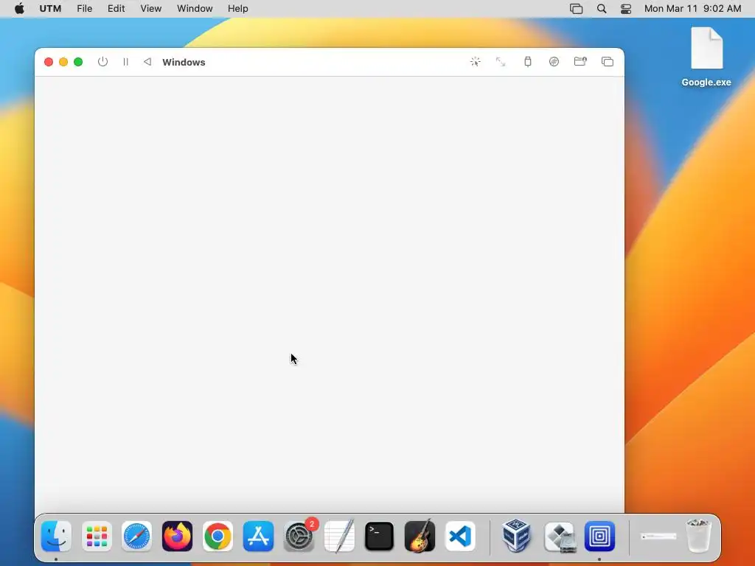Open Visual Studio Code from the Dock

(460, 536)
